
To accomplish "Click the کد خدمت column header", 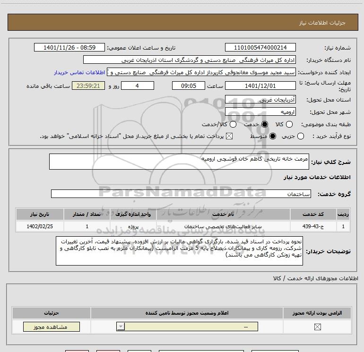I will pos(313,214).
